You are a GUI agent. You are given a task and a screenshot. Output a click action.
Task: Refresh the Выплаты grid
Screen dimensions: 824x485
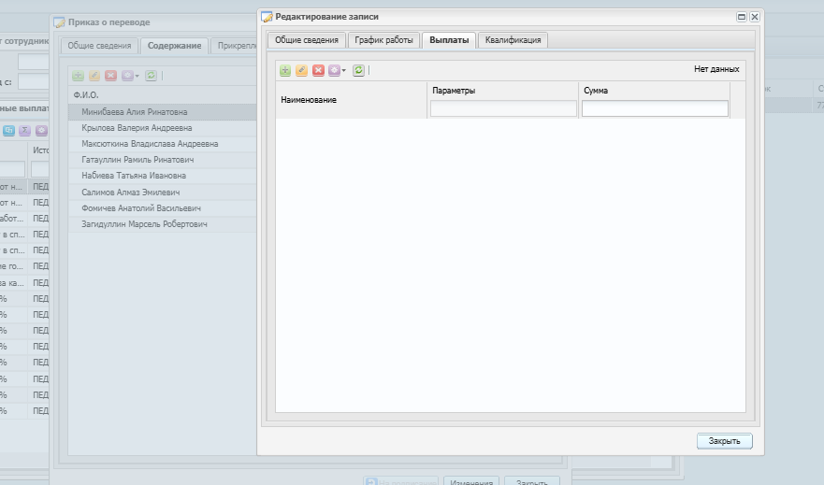point(358,70)
